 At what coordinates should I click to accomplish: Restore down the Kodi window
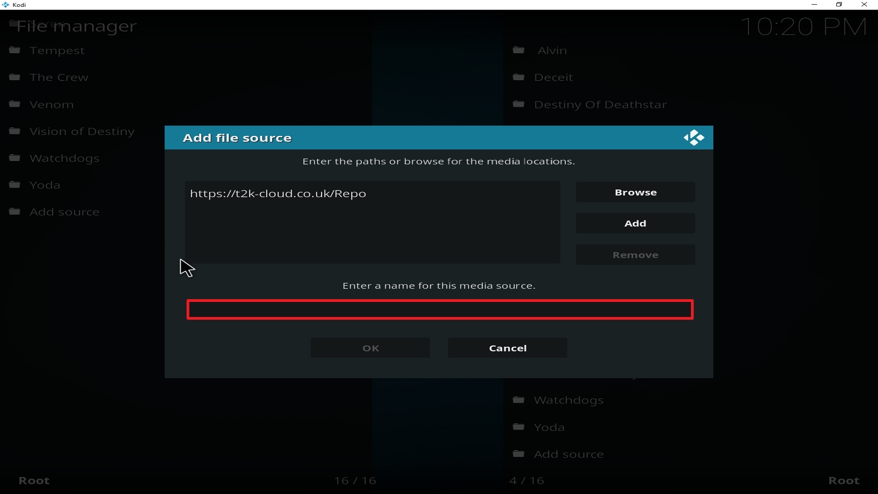(839, 5)
